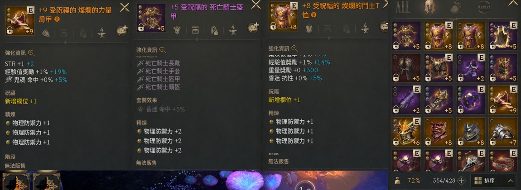Viewport: 521px width, 190px height.
Task: Click the anvil enhance icon in Death Knight panel
Action: pyautogui.click(x=233, y=30)
